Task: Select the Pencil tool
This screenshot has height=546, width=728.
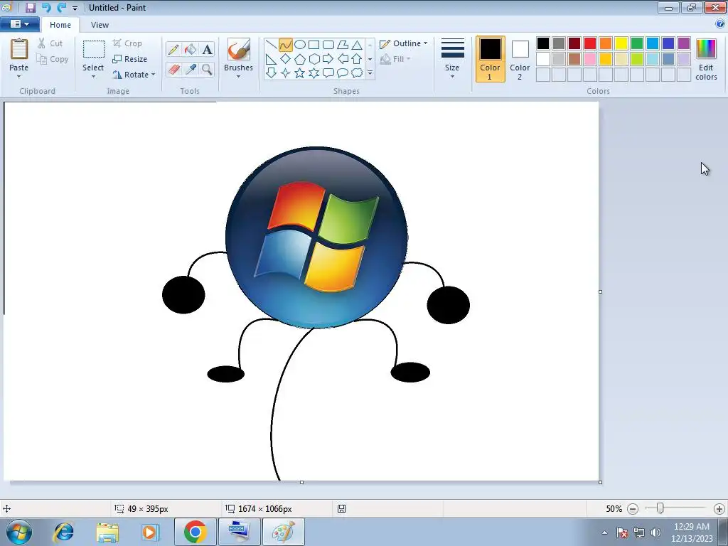Action: coord(173,49)
